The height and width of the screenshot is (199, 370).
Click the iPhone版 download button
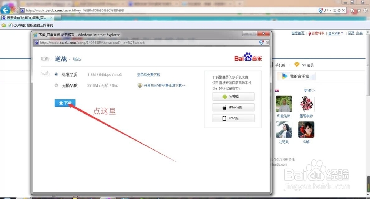tap(233, 107)
